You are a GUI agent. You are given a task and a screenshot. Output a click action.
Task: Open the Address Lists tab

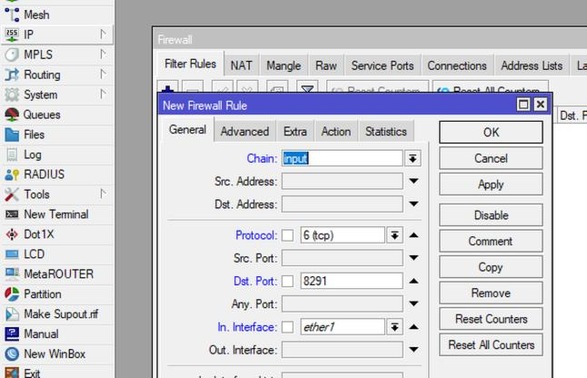pyautogui.click(x=532, y=65)
